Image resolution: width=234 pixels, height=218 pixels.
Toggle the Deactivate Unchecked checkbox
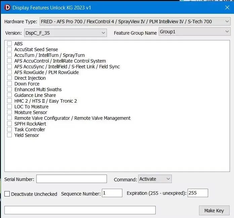click(7, 194)
